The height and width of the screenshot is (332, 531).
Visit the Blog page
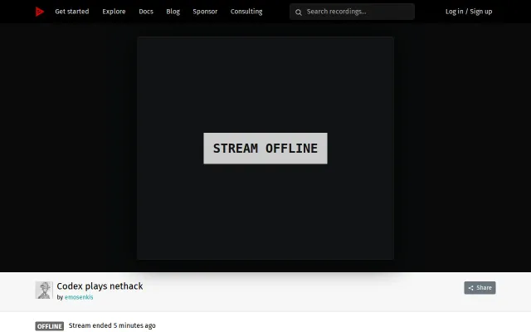[x=173, y=12]
